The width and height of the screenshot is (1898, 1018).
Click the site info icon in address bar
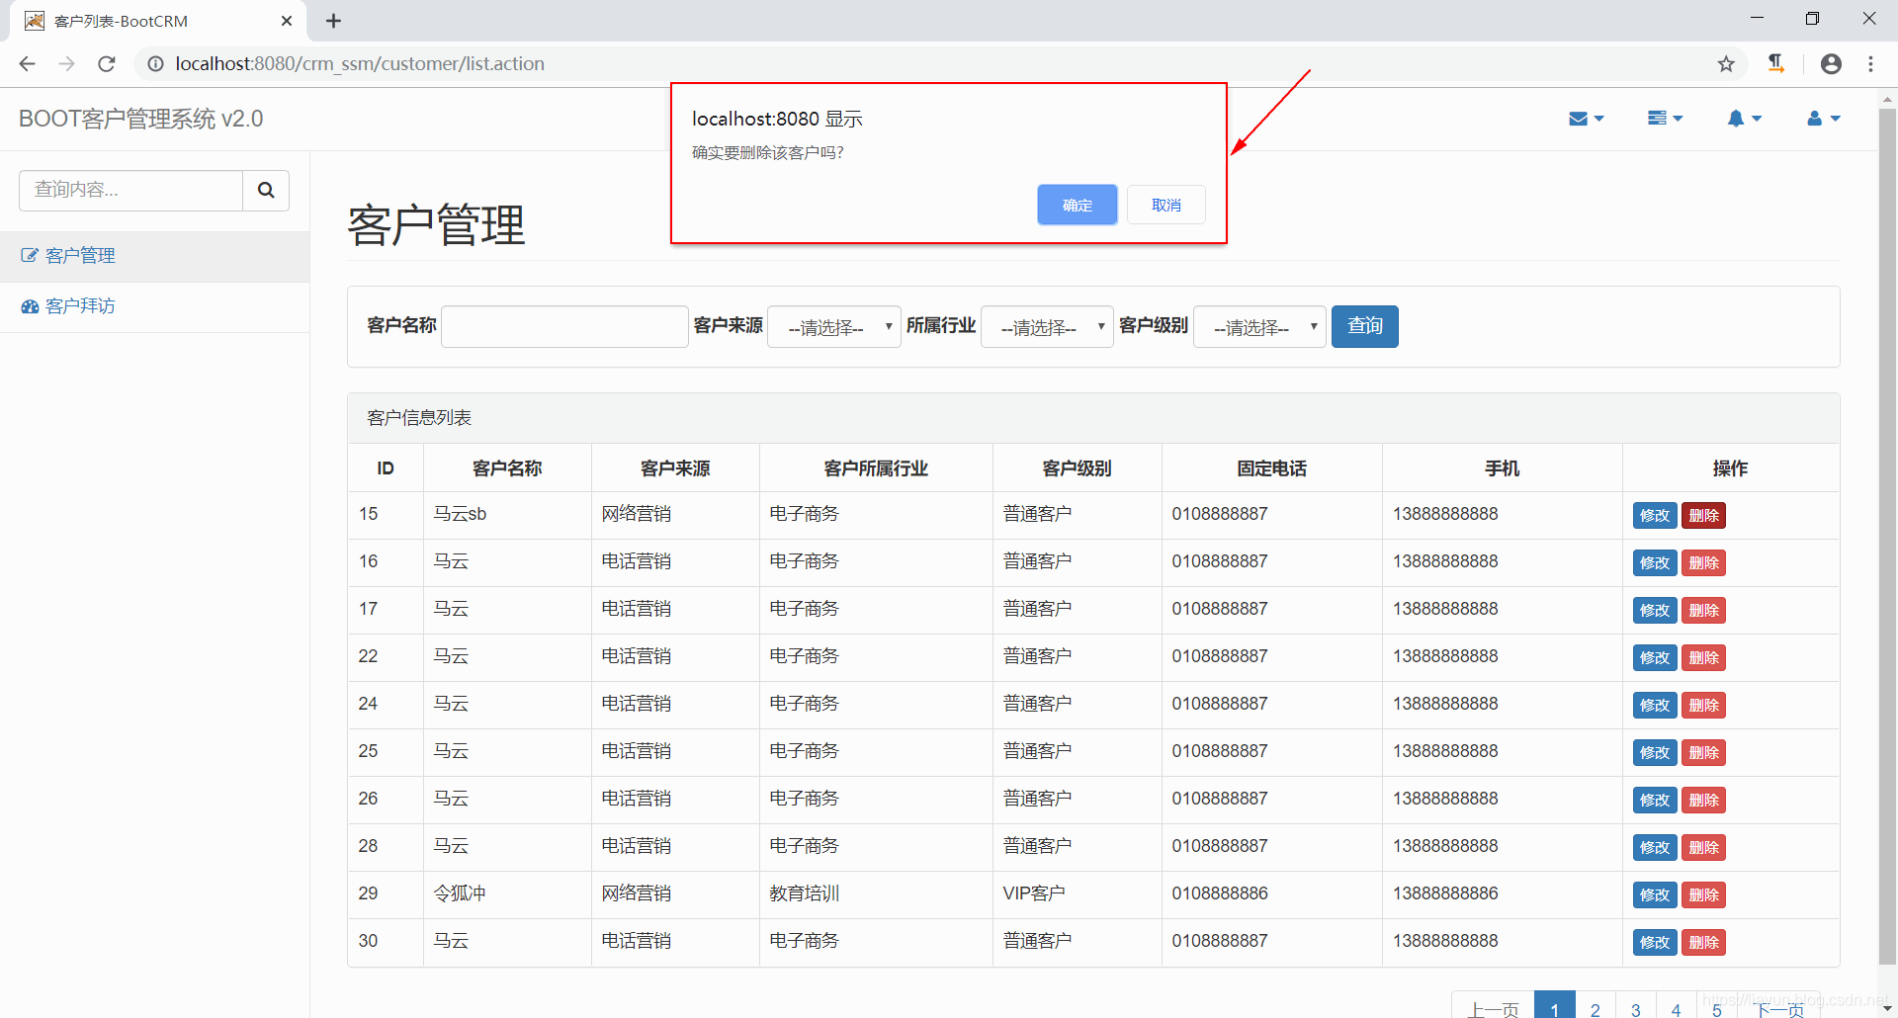click(155, 64)
